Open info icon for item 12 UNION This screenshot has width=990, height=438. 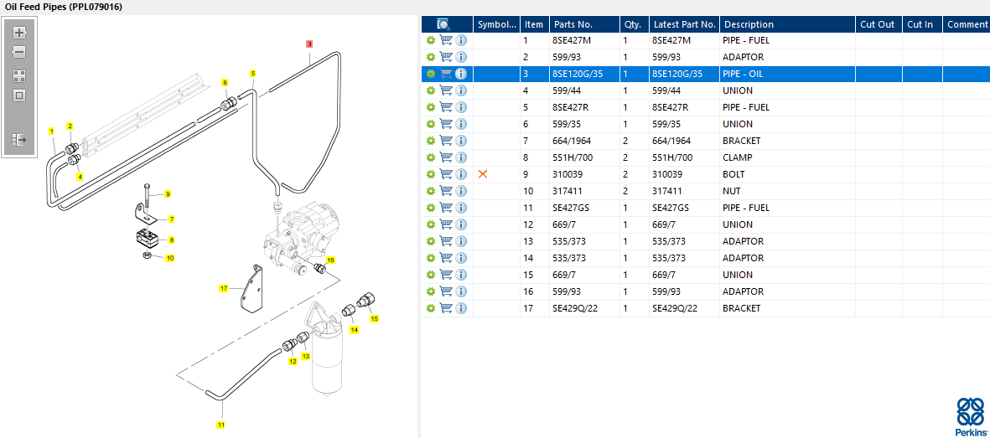461,224
